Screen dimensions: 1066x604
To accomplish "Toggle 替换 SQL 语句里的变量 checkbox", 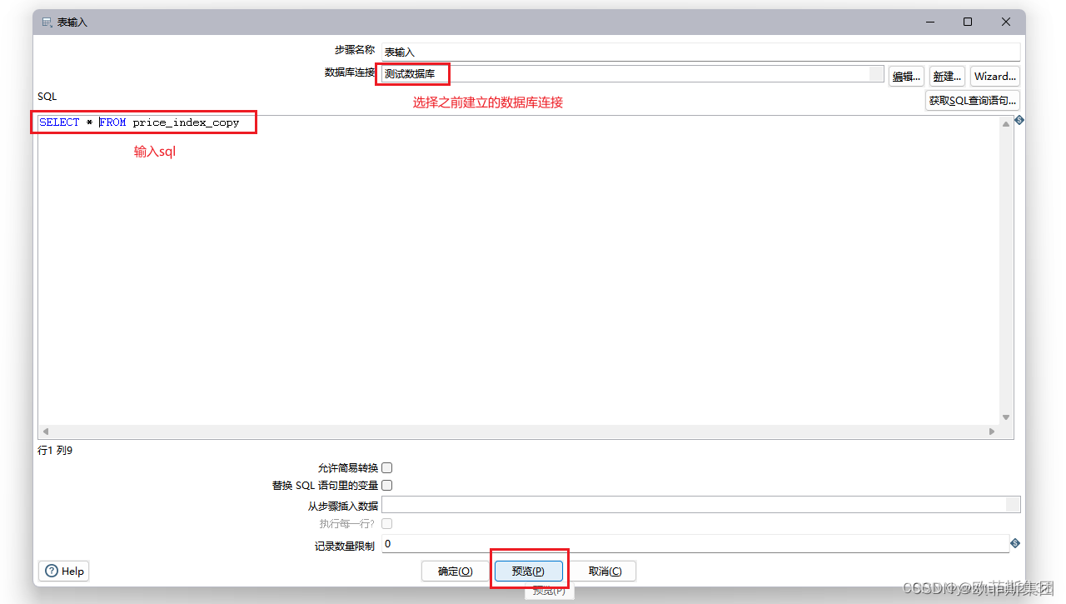I will coord(387,485).
